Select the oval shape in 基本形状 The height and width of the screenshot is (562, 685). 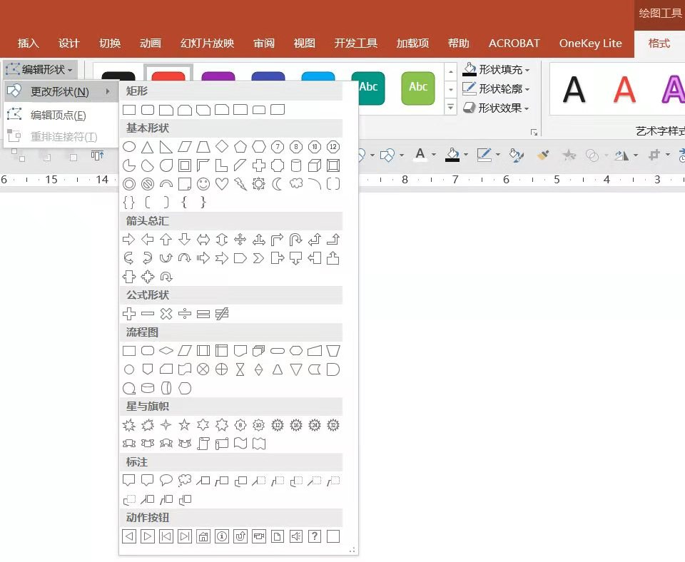129,147
